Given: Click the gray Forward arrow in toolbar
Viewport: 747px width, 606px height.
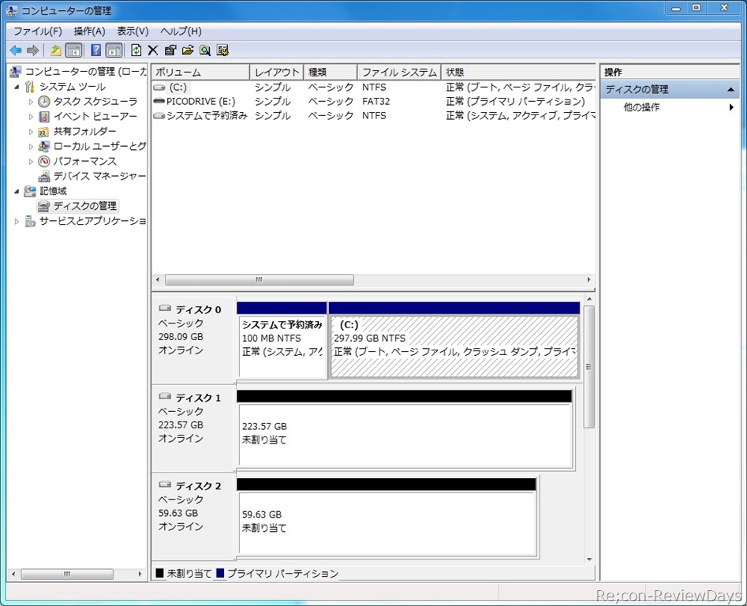Looking at the screenshot, I should [x=32, y=50].
